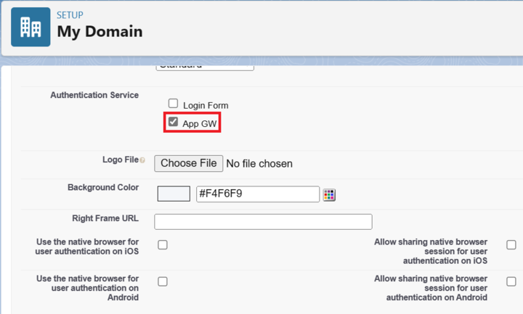Viewport: 523px width, 314px height.
Task: Click the help icon beside Logo File
Action: point(142,160)
